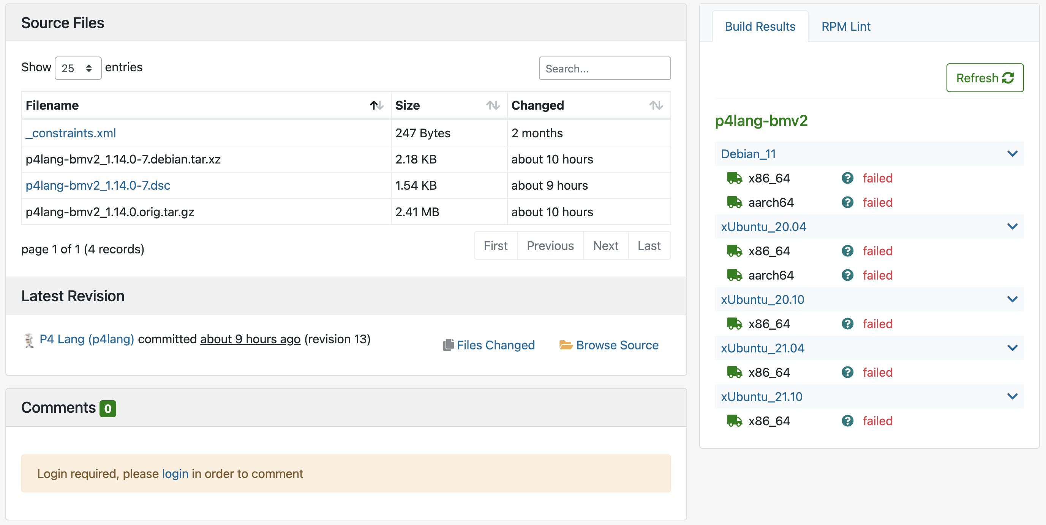Click truck icon for Debian_11 aarch64
The width and height of the screenshot is (1046, 525).
[734, 202]
